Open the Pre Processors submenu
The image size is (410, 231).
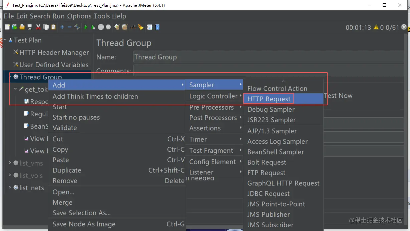coord(214,107)
